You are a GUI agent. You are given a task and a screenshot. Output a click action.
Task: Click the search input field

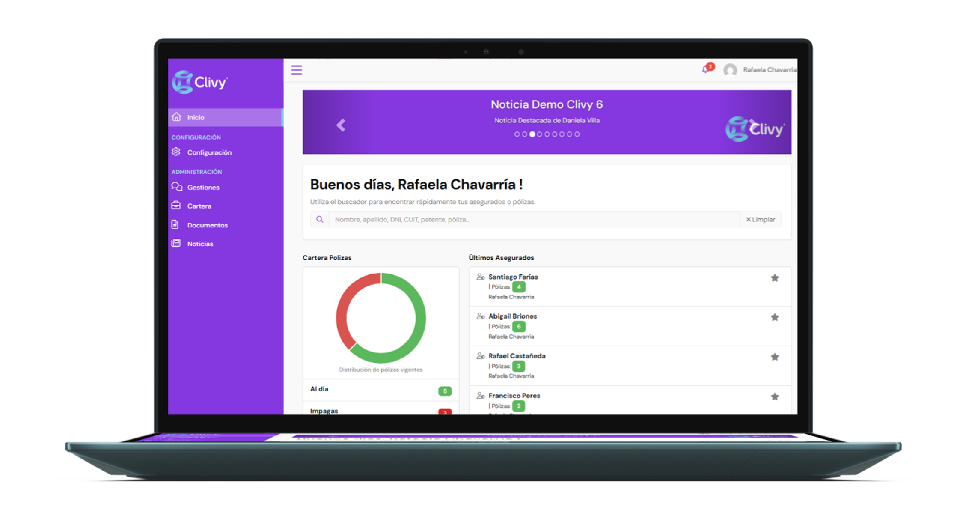pos(534,219)
